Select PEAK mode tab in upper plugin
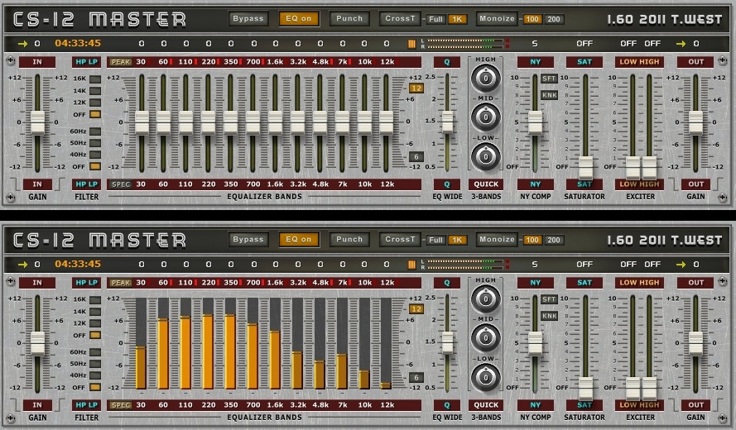Image resolution: width=736 pixels, height=430 pixels. (121, 62)
